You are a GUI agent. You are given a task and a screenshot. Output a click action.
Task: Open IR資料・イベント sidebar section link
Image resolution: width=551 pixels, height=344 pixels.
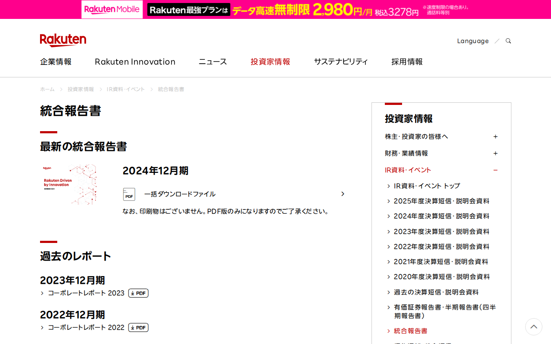[408, 170]
